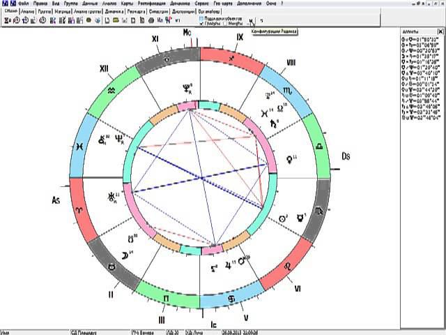Screen dimensions: 446x335
Task: Toggle the Минуты checkbox
Action: click(225, 24)
